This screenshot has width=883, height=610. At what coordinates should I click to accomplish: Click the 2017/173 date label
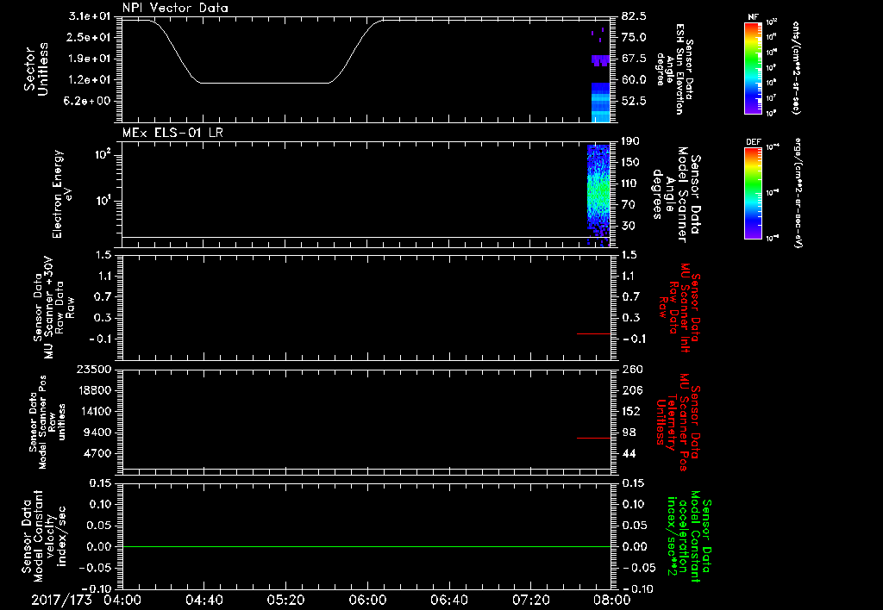click(61, 600)
